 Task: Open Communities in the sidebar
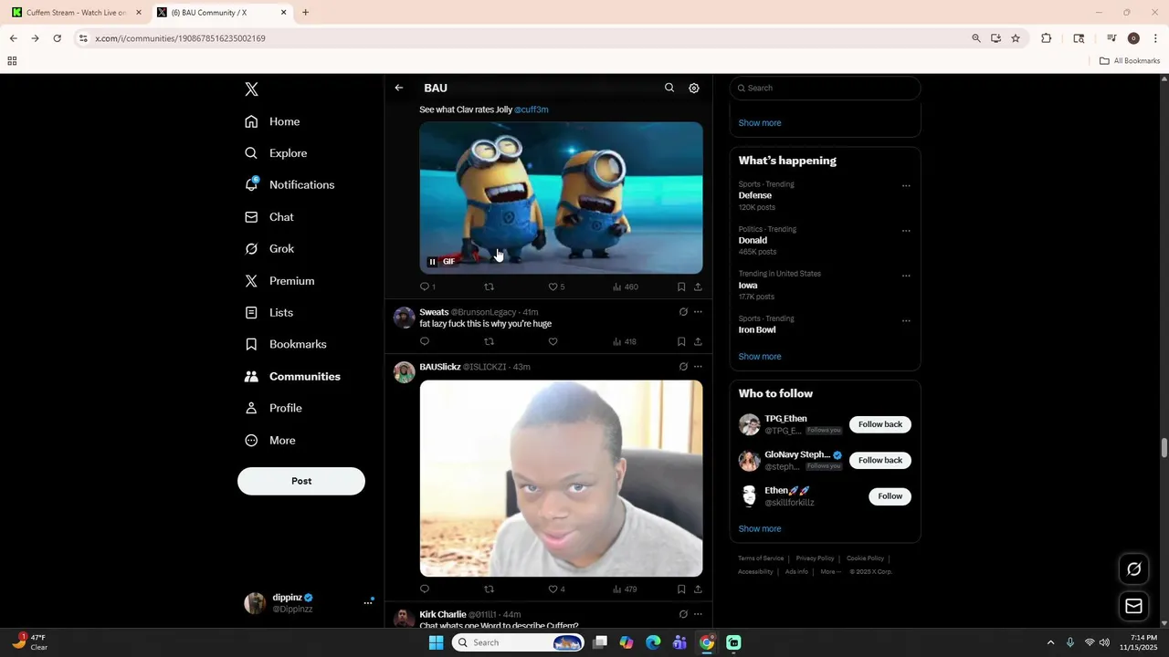point(292,376)
